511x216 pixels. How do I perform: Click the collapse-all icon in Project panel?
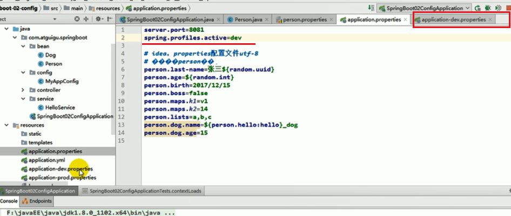[86, 19]
